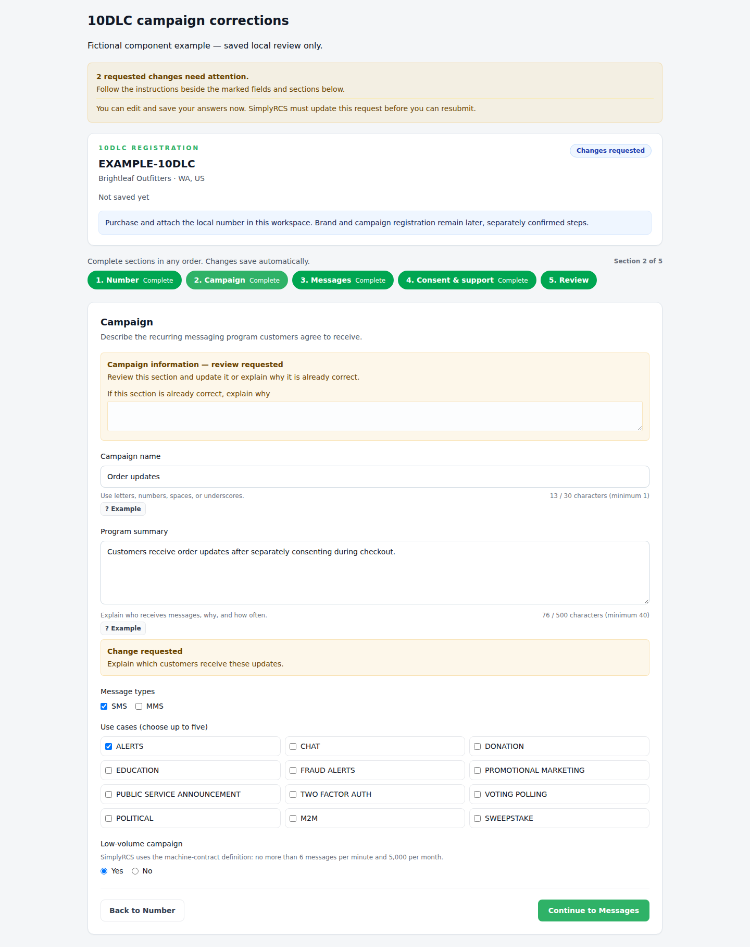Open the 4. Consent & support tab
The width and height of the screenshot is (750, 947).
click(x=467, y=280)
